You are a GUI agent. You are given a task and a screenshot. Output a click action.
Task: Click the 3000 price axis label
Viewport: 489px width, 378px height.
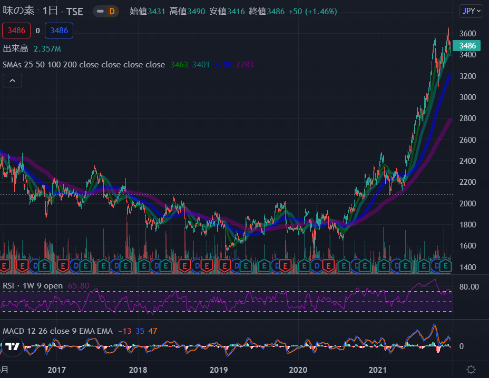467,97
